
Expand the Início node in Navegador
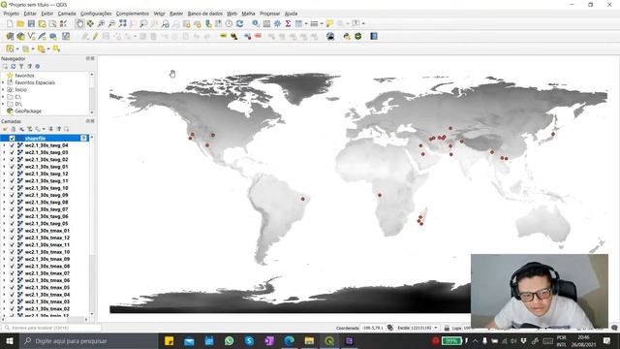4,90
